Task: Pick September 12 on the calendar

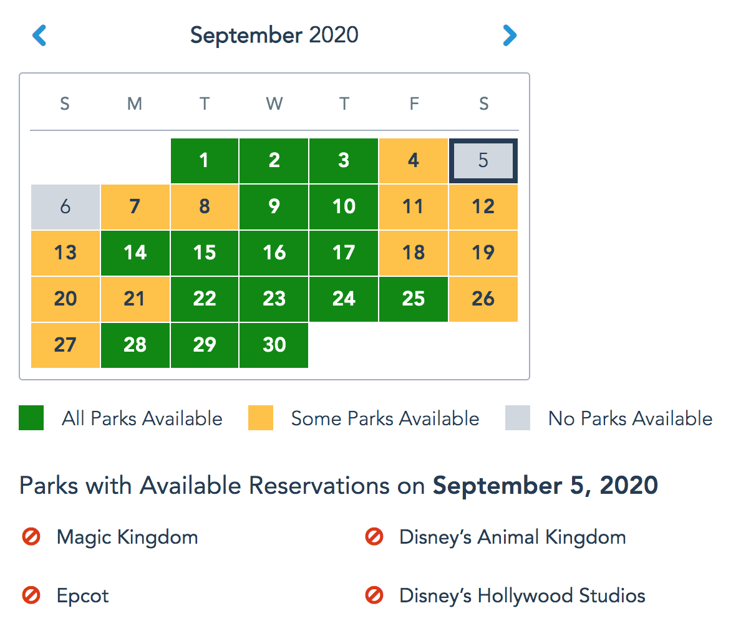Action: coord(483,206)
